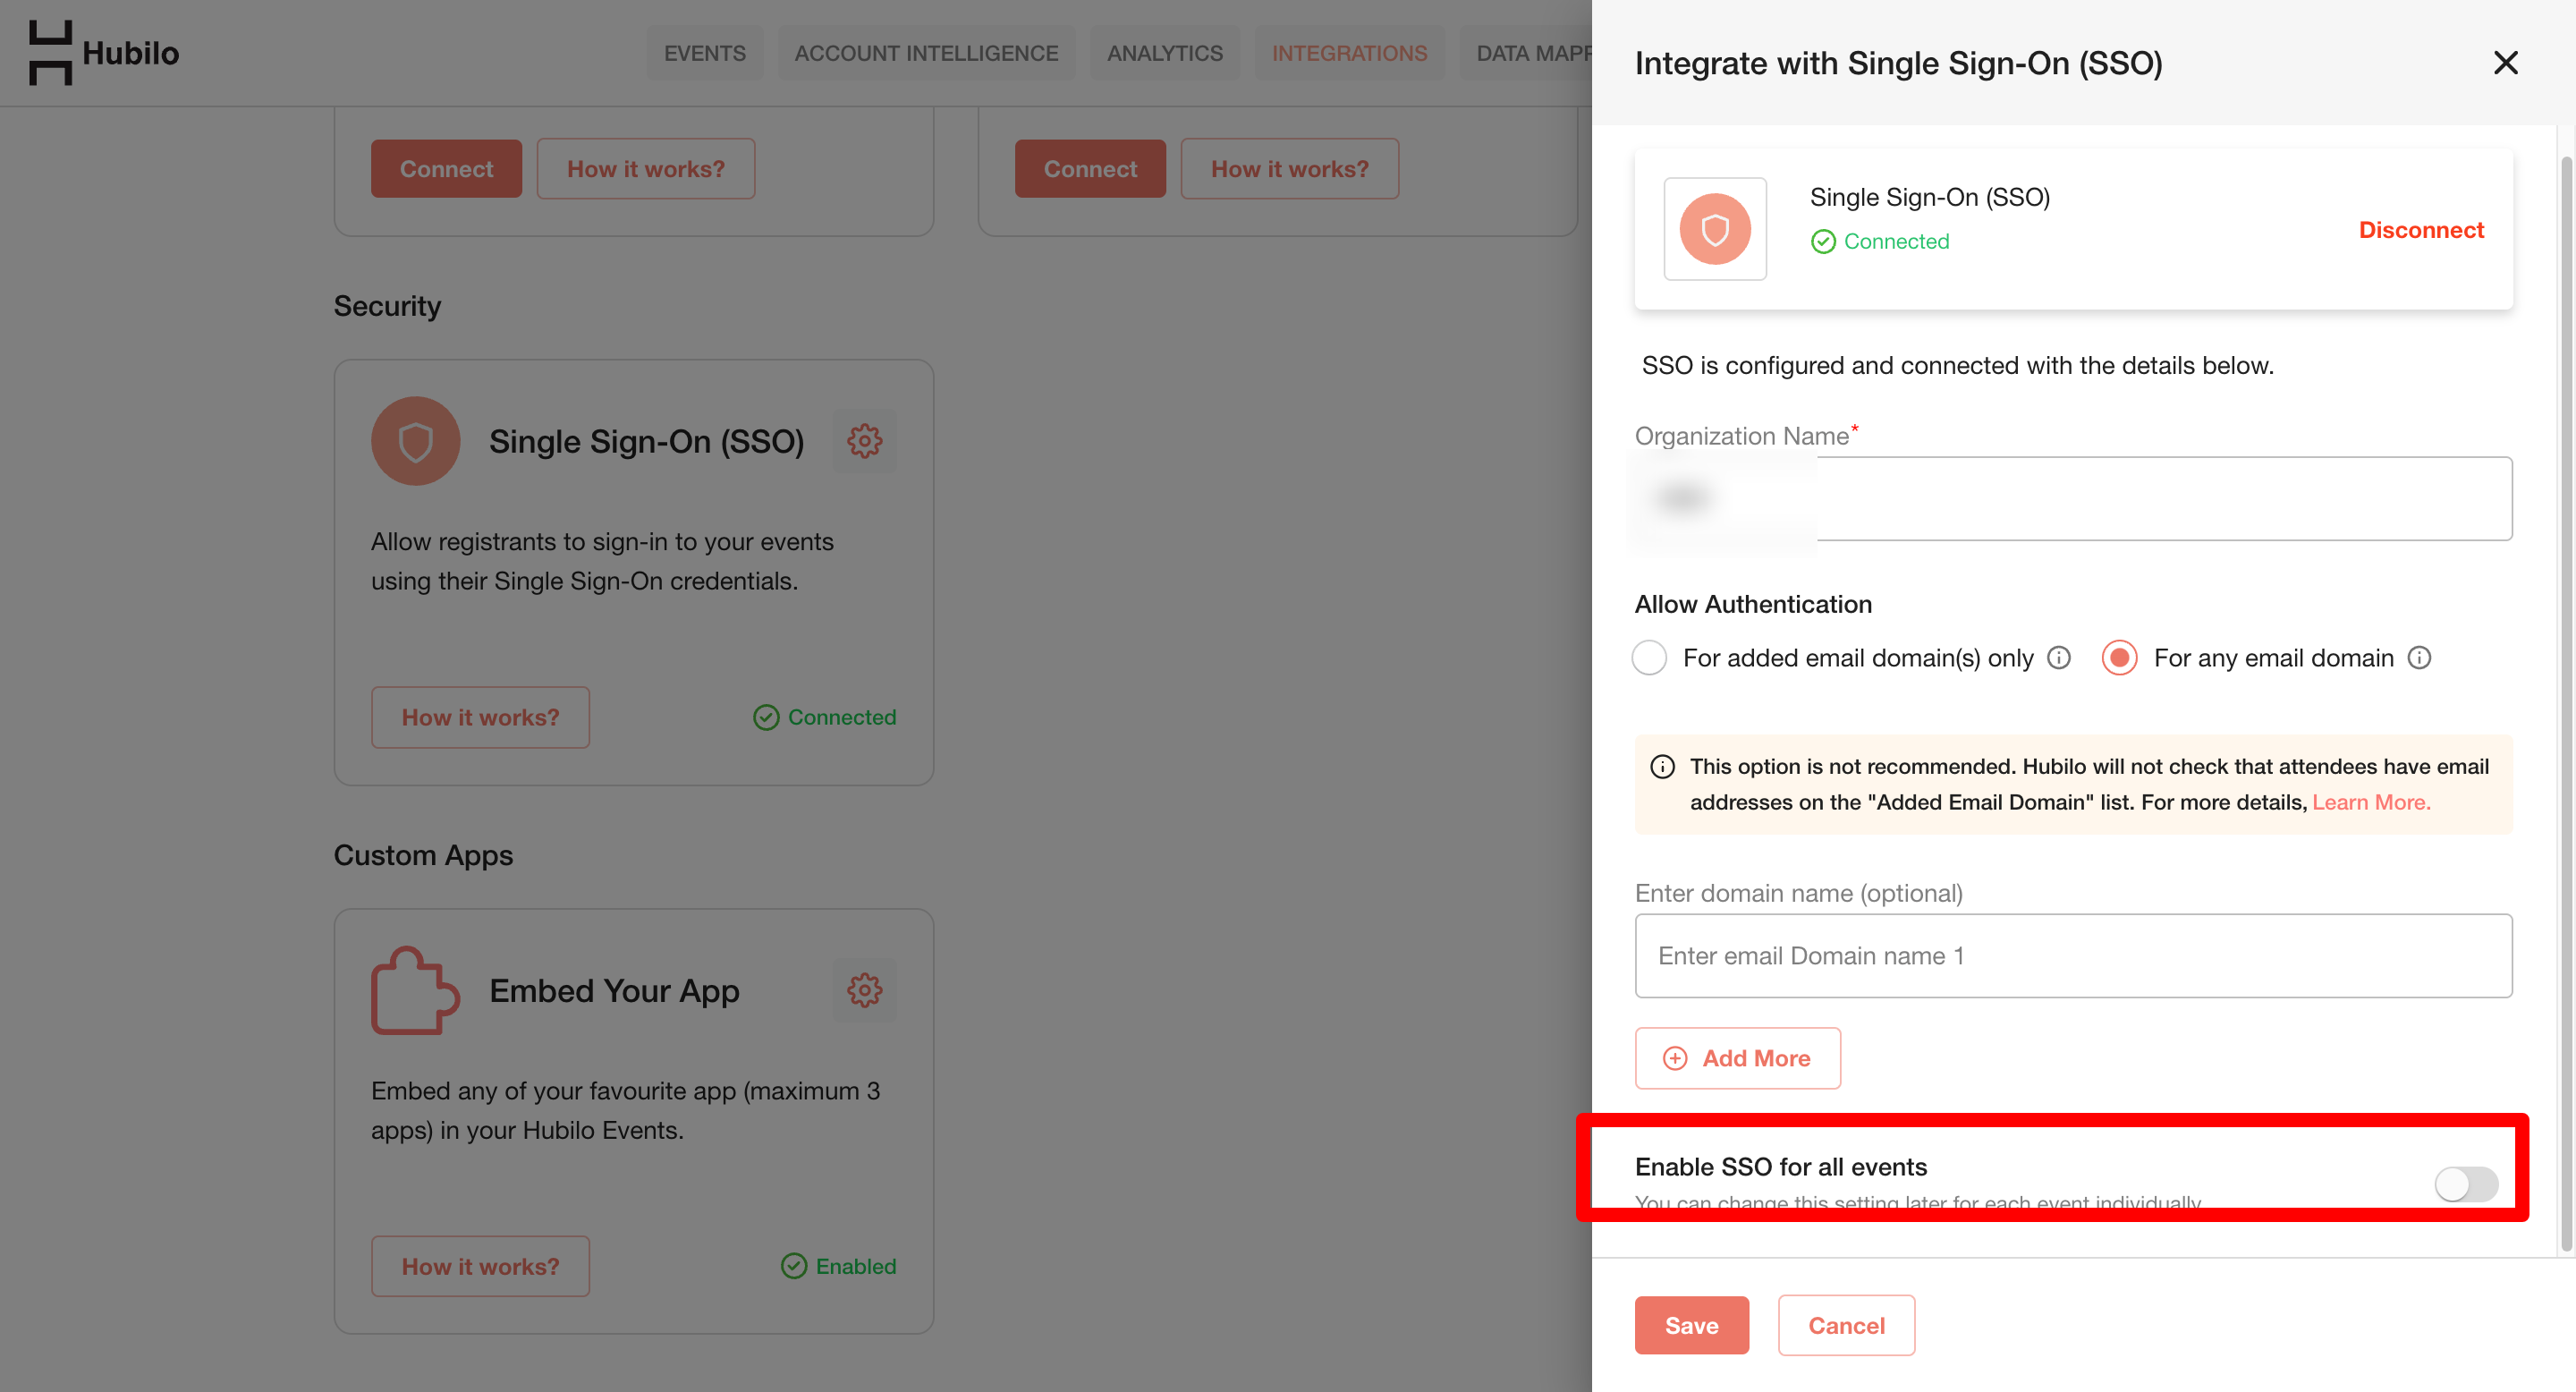Open the Analytics tab
This screenshot has width=2576, height=1392.
coord(1164,53)
